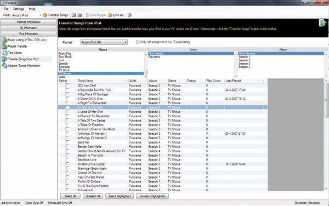Check the box for 30% Iron Chef
329x206 pixels.
[67, 85]
